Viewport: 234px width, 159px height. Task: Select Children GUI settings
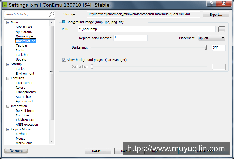coord(25,120)
